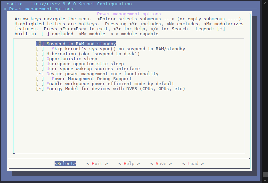Screen dimensions: 268x183
Task: Click the < Exit > button
Action: (97, 164)
